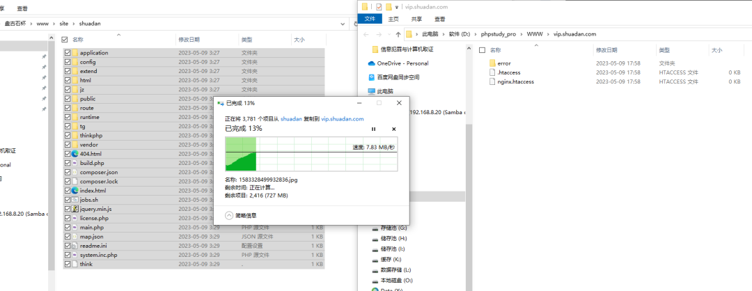752x291 pixels.
Task: Open the 本地磁盘 (O:) drive icon
Action: [x=375, y=281]
